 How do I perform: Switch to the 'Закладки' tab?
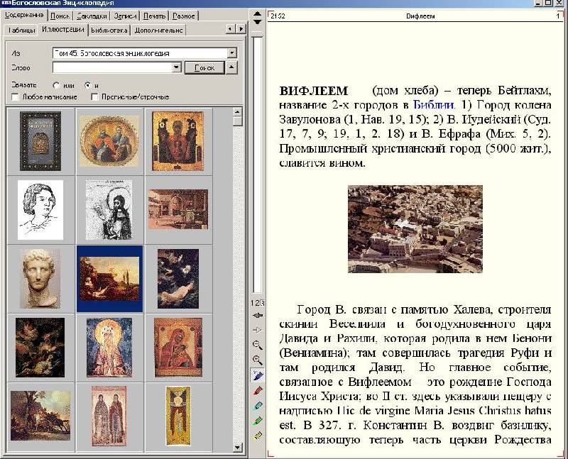90,15
